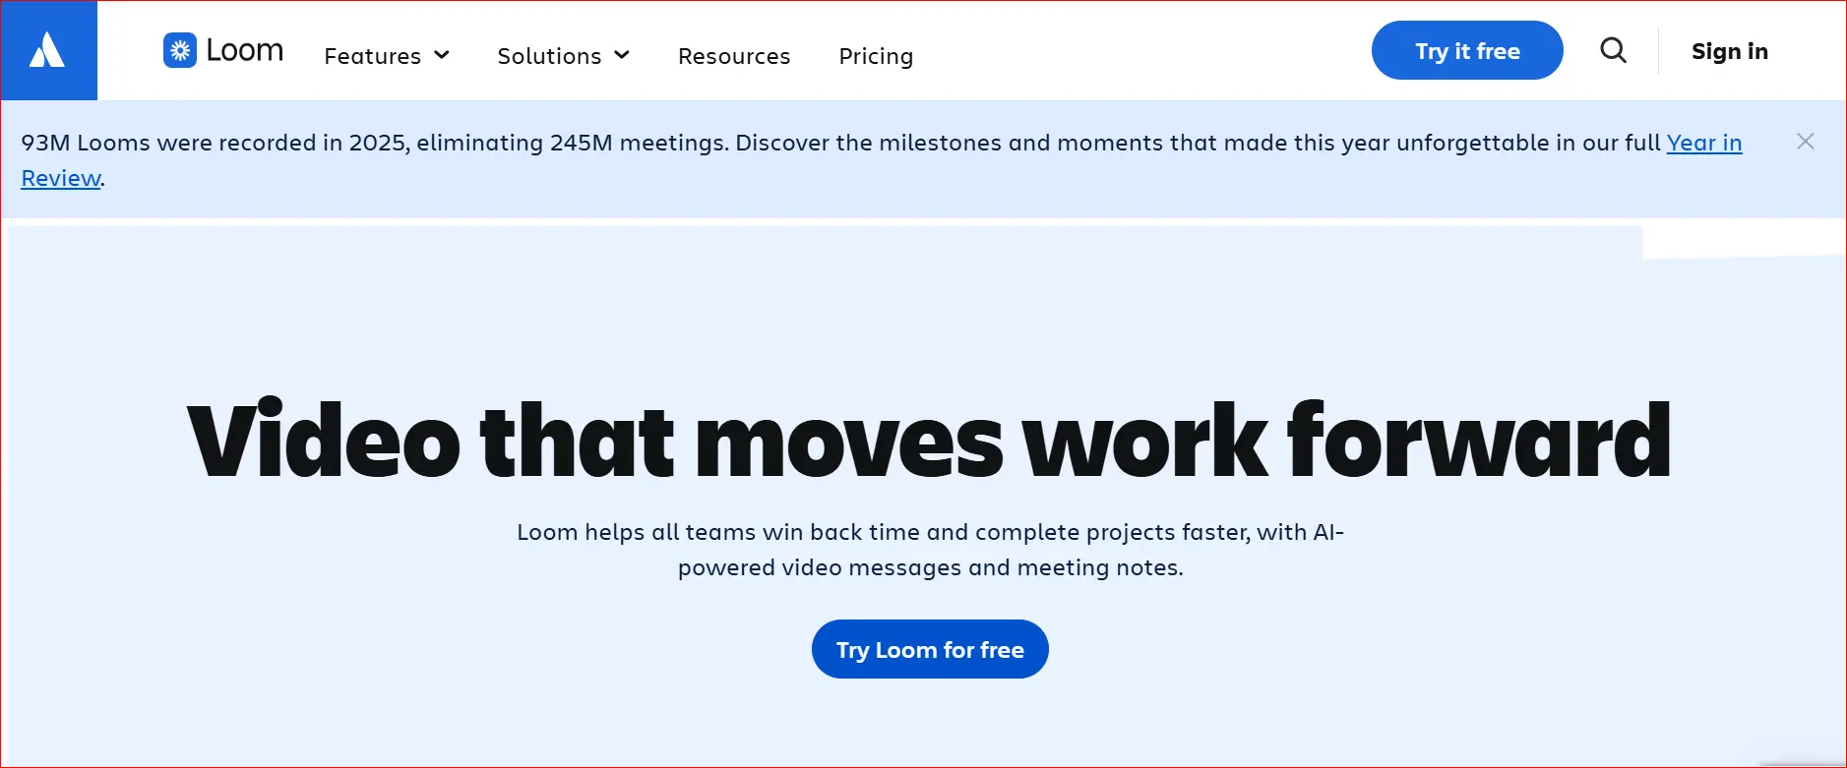The height and width of the screenshot is (768, 1847).
Task: Go to the Resources page
Action: [734, 56]
